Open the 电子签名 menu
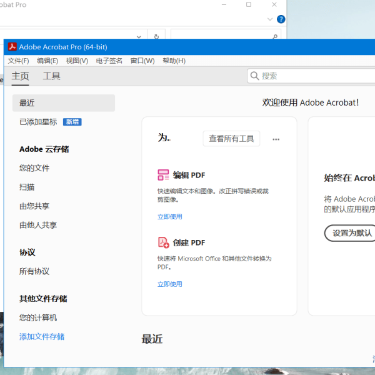 pyautogui.click(x=109, y=61)
